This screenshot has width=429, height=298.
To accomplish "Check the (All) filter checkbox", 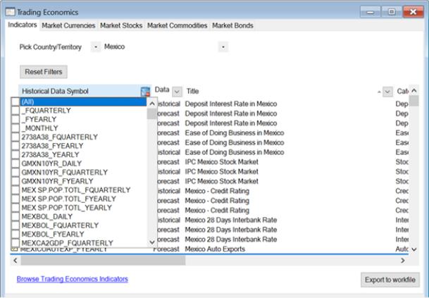I will point(15,102).
